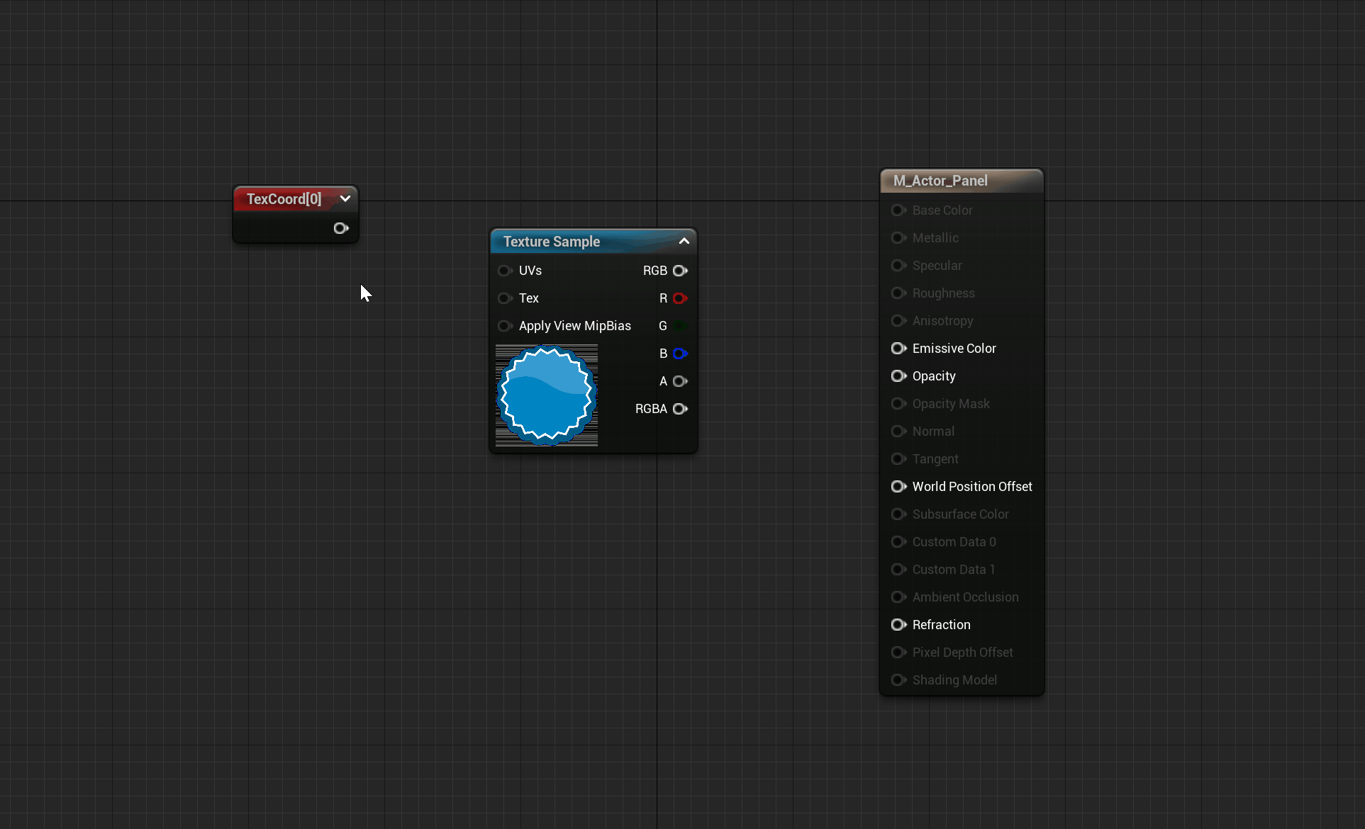
Task: Click the Refraction input pin
Action: (x=898, y=625)
